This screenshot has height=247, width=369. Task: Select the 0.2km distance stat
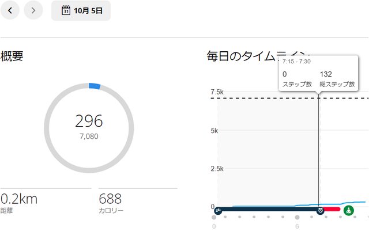20,199
